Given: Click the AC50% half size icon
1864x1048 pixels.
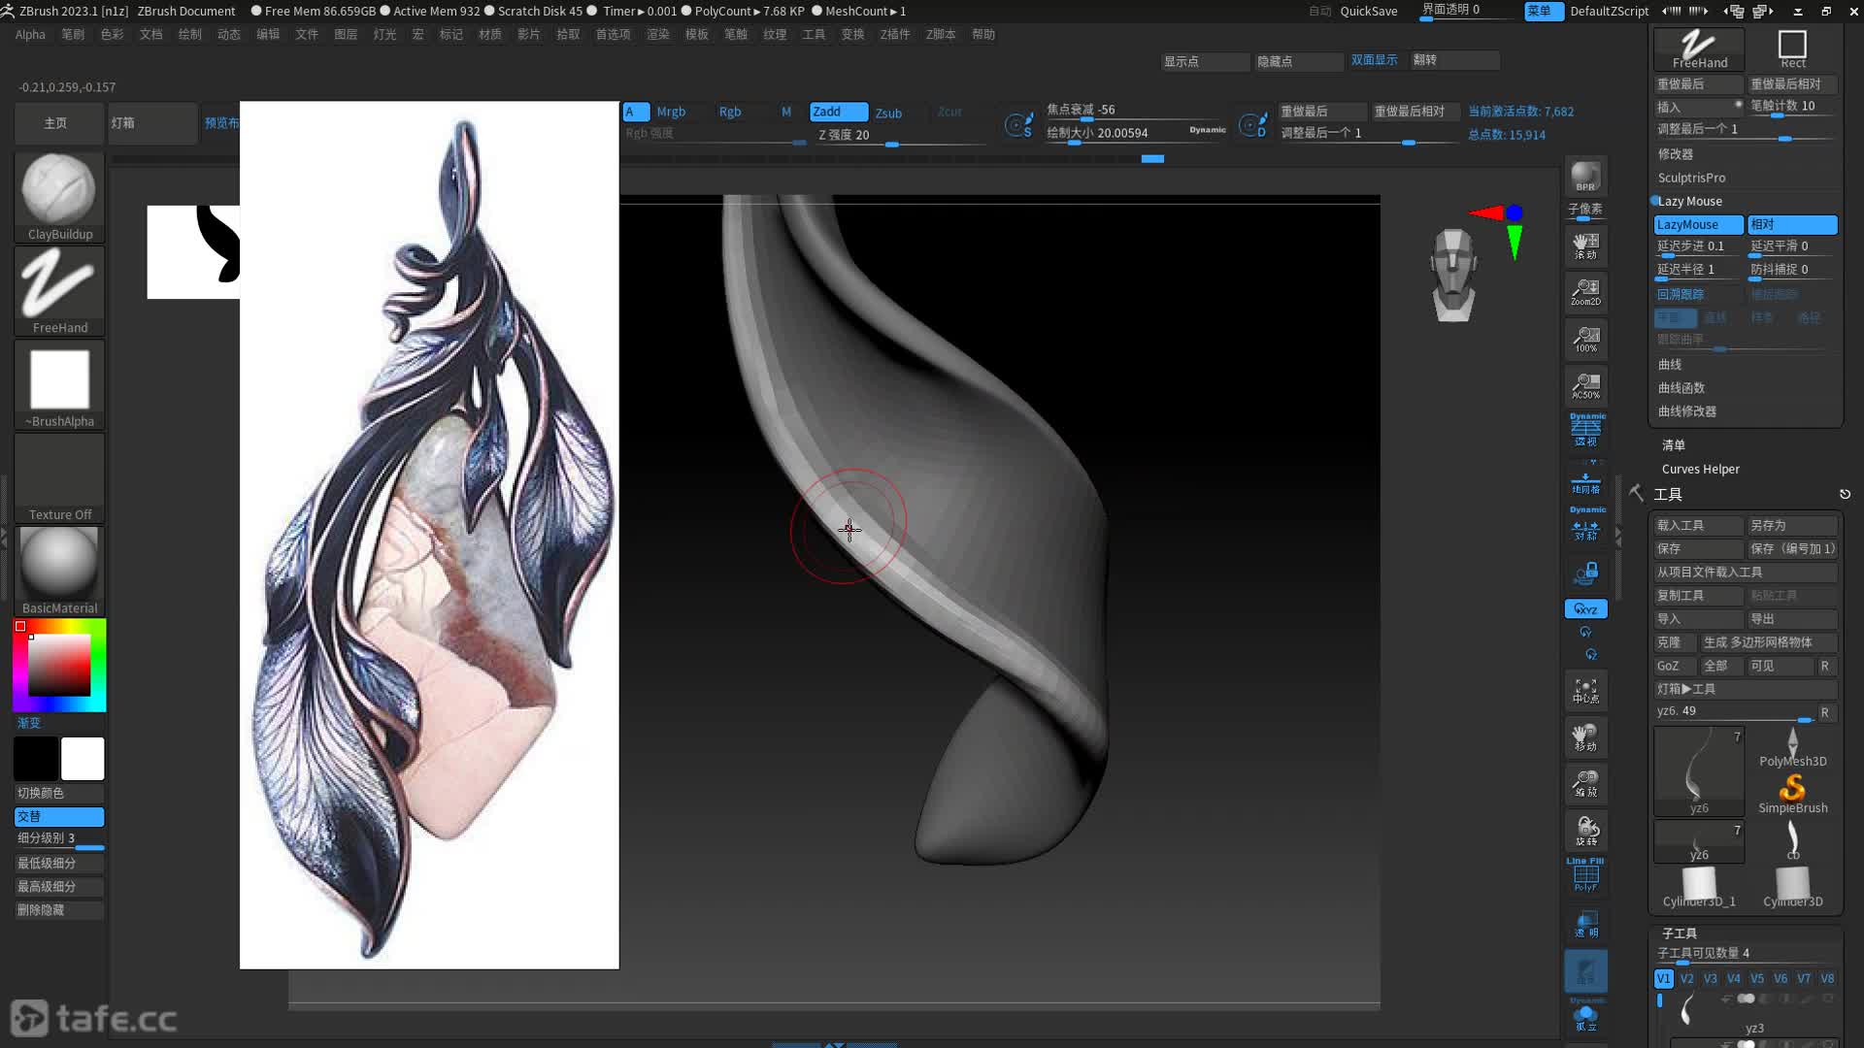Looking at the screenshot, I should 1585,384.
